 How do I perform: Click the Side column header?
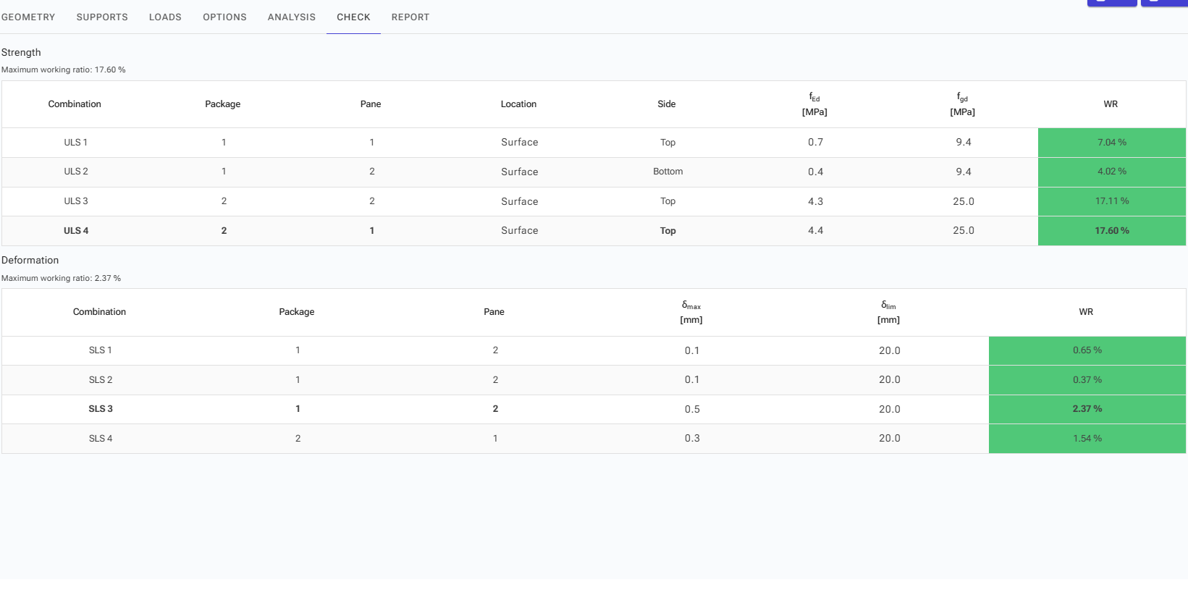click(666, 104)
